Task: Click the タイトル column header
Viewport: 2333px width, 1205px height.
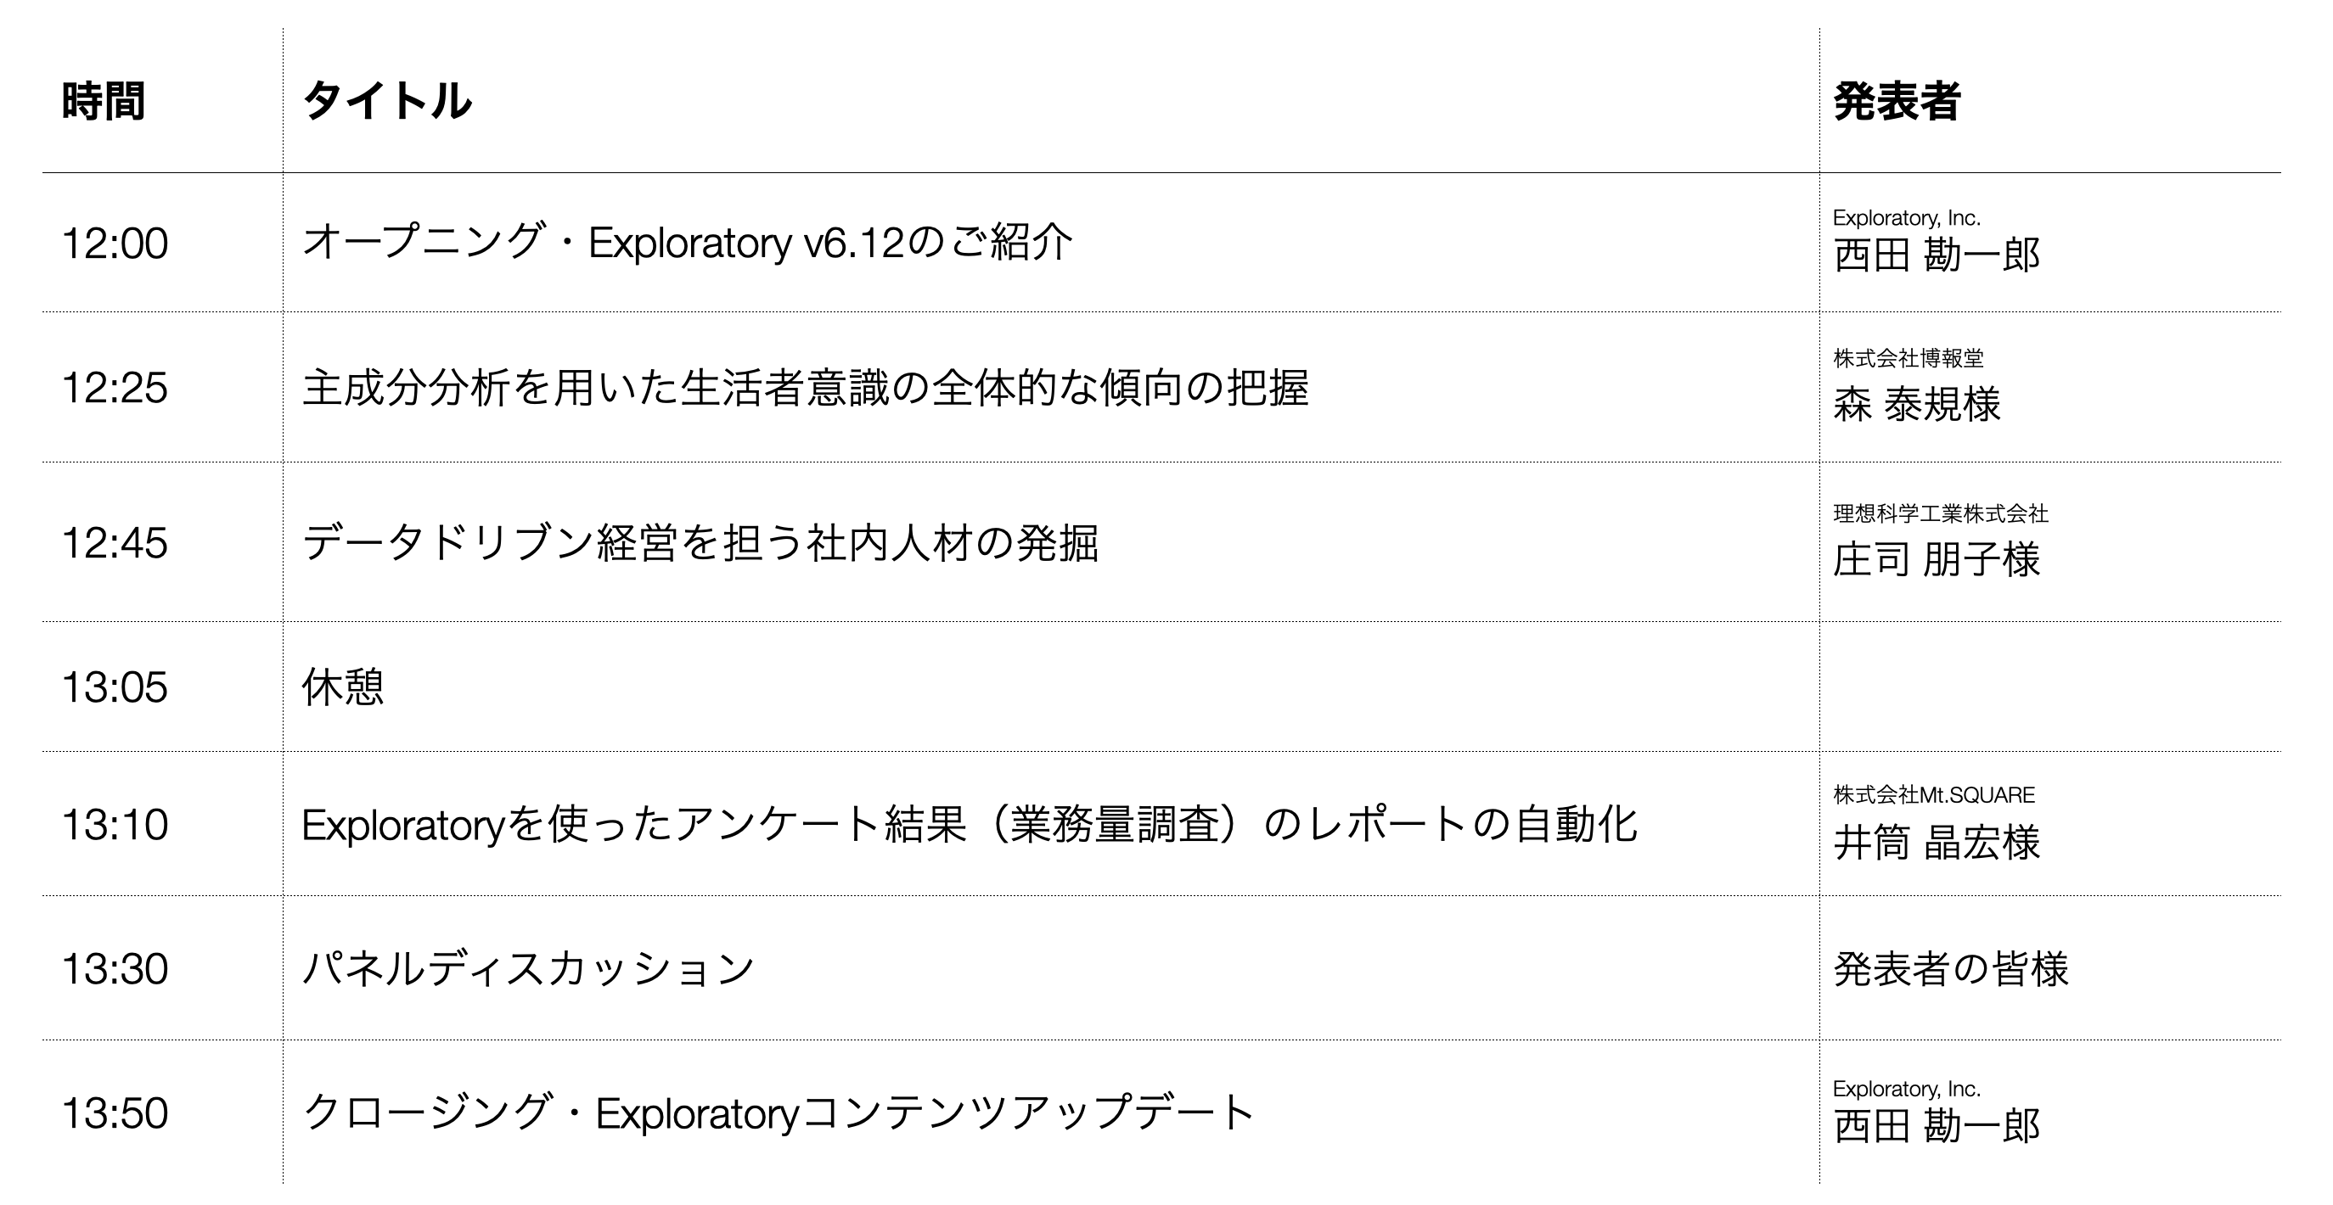Action: [387, 100]
